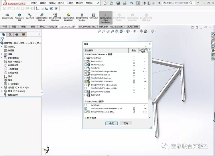The width and height of the screenshot is (215, 156).
Task: Open the File menu
Action: 34,3
